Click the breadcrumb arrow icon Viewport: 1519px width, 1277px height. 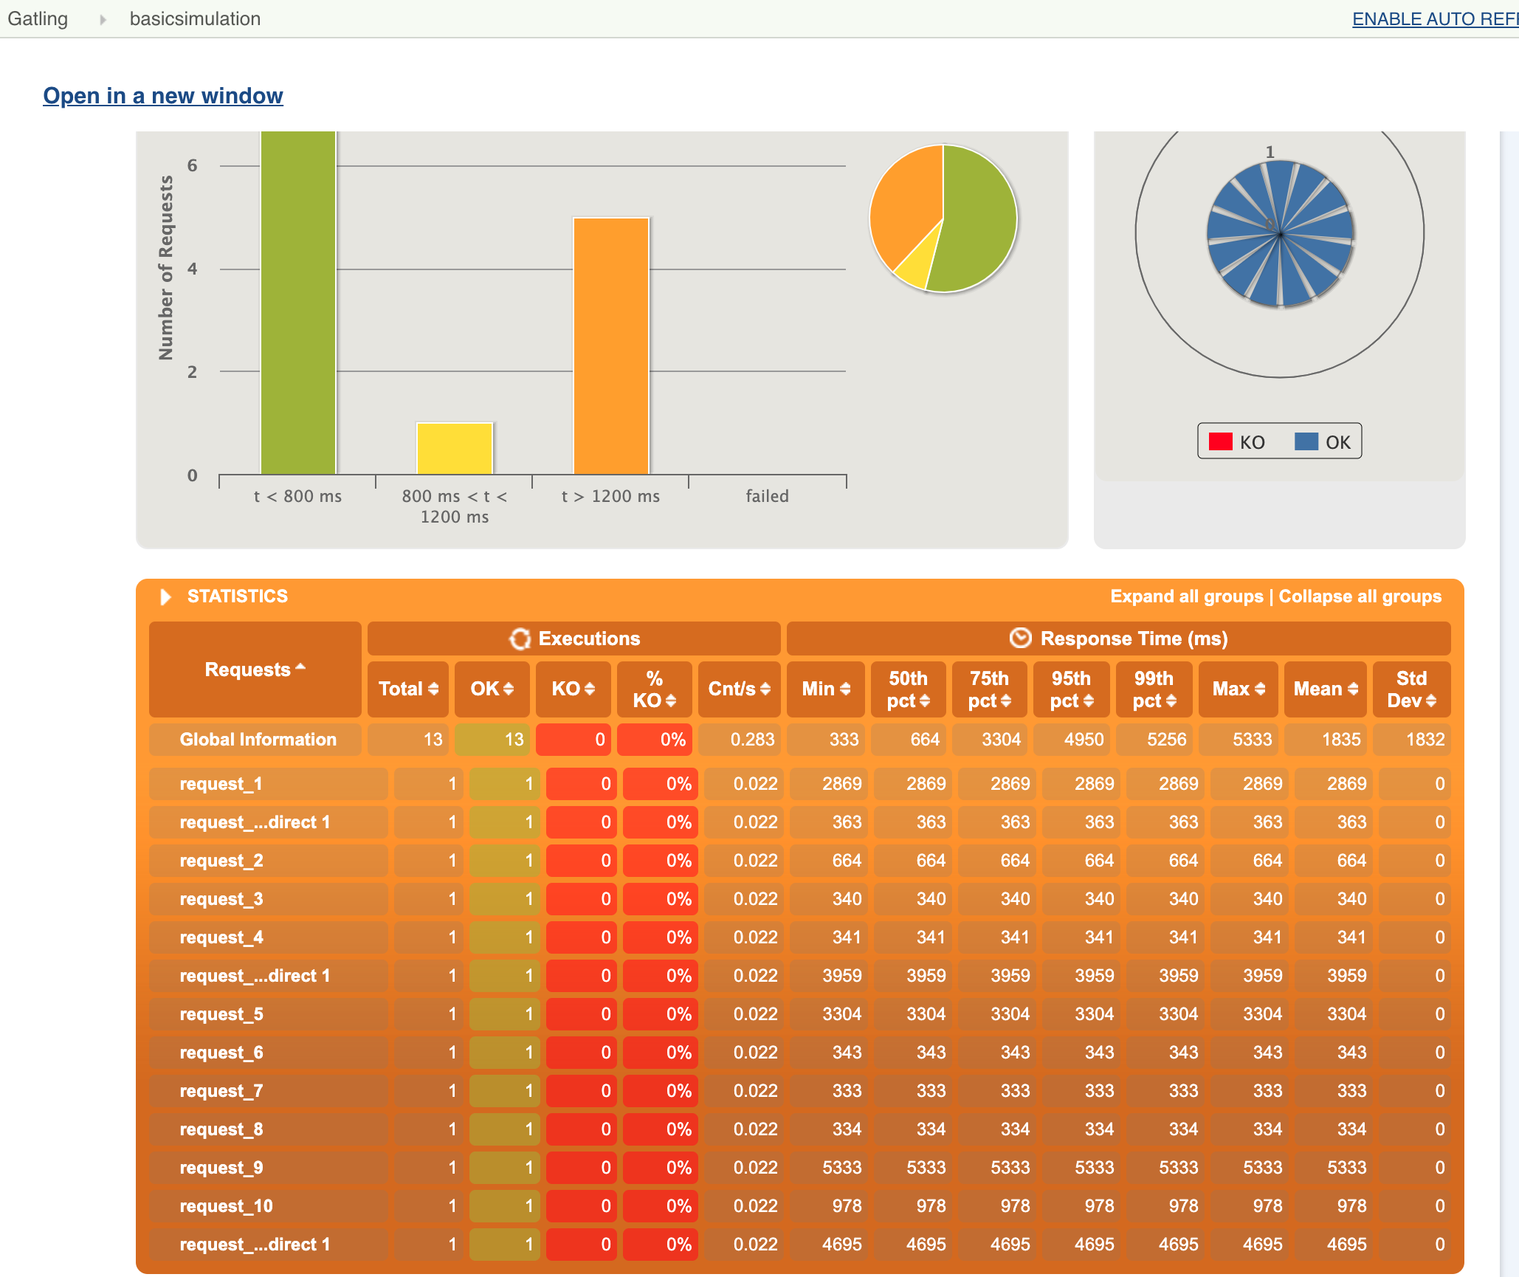(x=103, y=19)
